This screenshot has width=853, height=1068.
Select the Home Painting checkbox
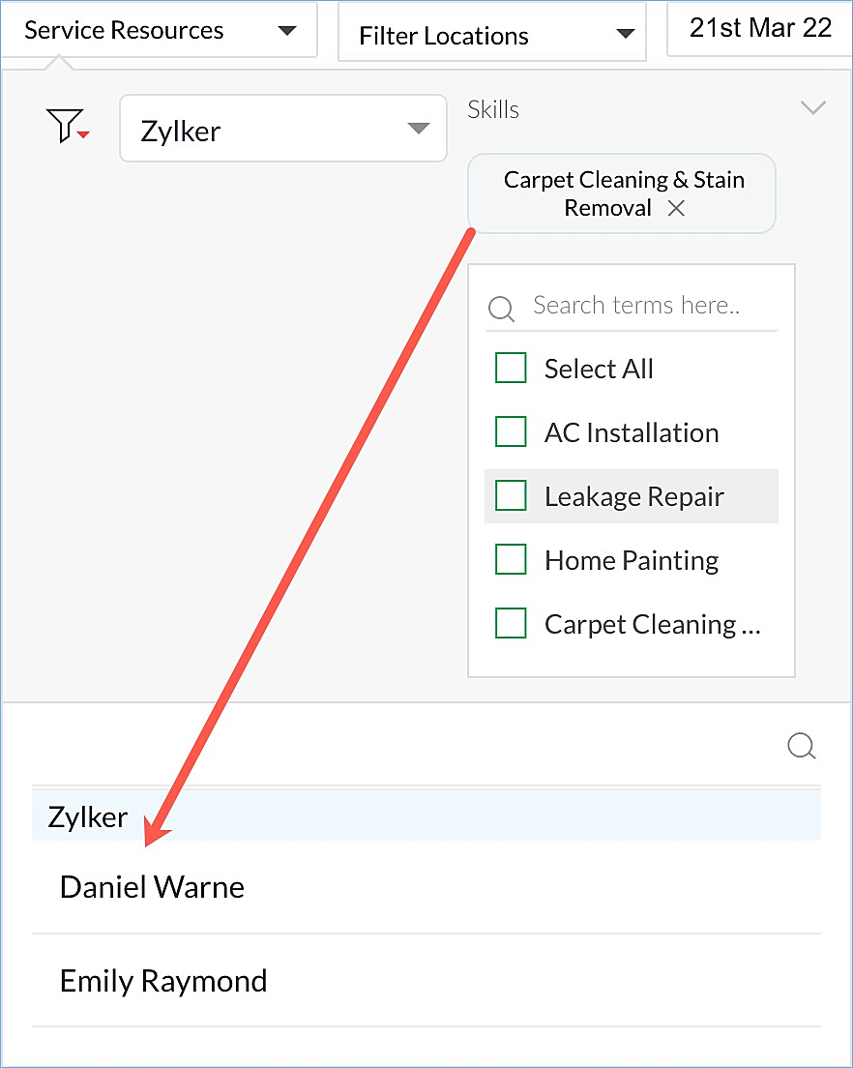pos(511,560)
